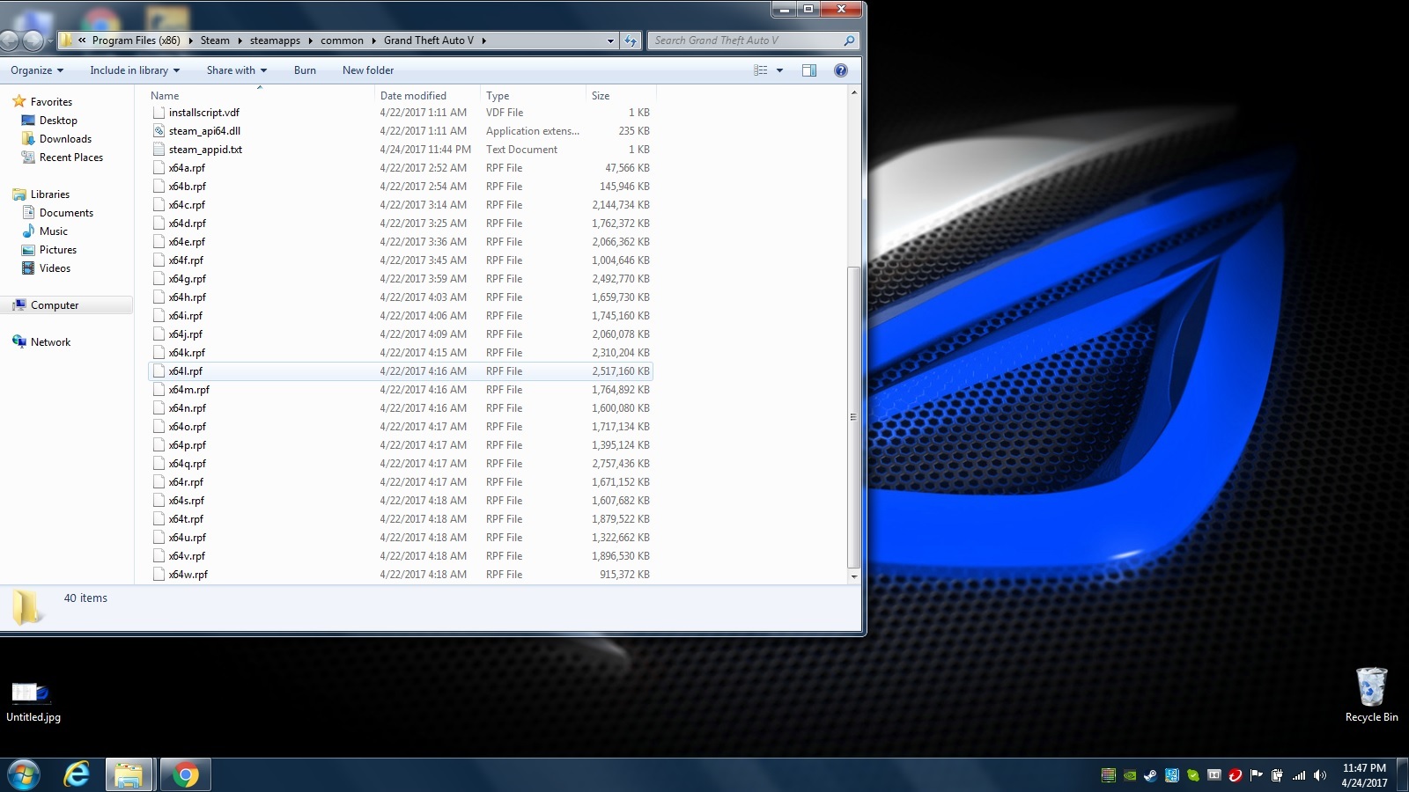The width and height of the screenshot is (1409, 792).
Task: Navigate to common breadcrumb
Action: click(342, 40)
